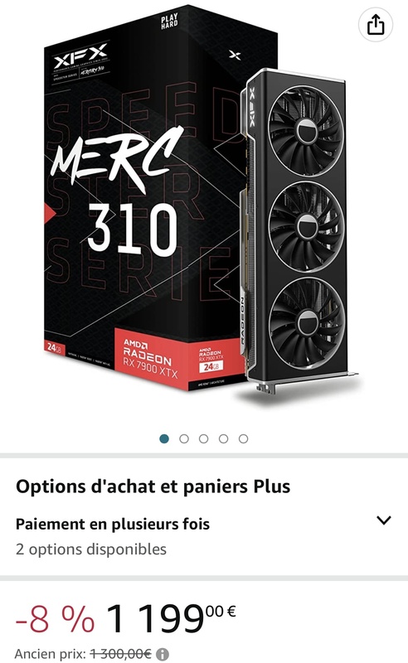Open the 2 options disponibles row
This screenshot has width=408, height=663.
coord(91,549)
